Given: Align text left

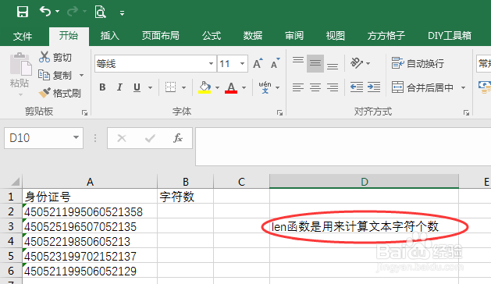Looking at the screenshot, I should click(x=298, y=87).
